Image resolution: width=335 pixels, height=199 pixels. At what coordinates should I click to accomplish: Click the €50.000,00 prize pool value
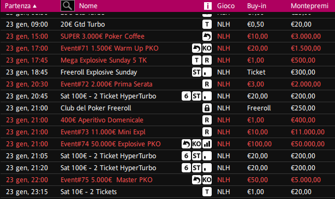pos(308,144)
